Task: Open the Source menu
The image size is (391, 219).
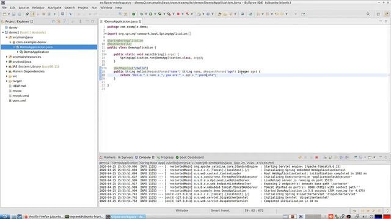Action: pyautogui.click(x=24, y=8)
